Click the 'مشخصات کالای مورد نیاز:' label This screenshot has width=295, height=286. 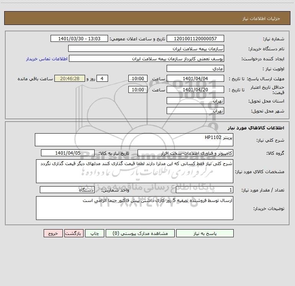[260, 172]
